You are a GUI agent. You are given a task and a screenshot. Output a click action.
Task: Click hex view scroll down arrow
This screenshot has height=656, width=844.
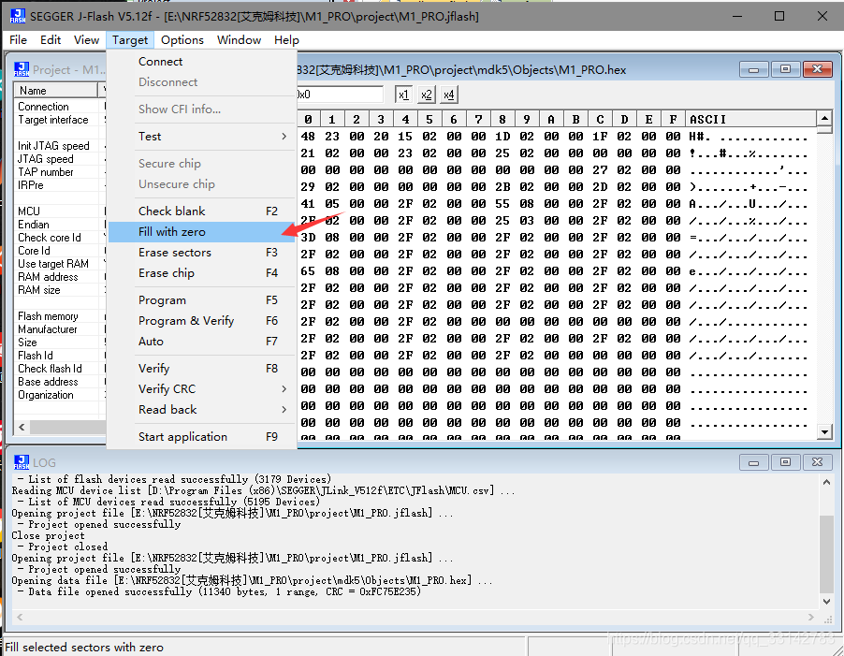tap(824, 431)
